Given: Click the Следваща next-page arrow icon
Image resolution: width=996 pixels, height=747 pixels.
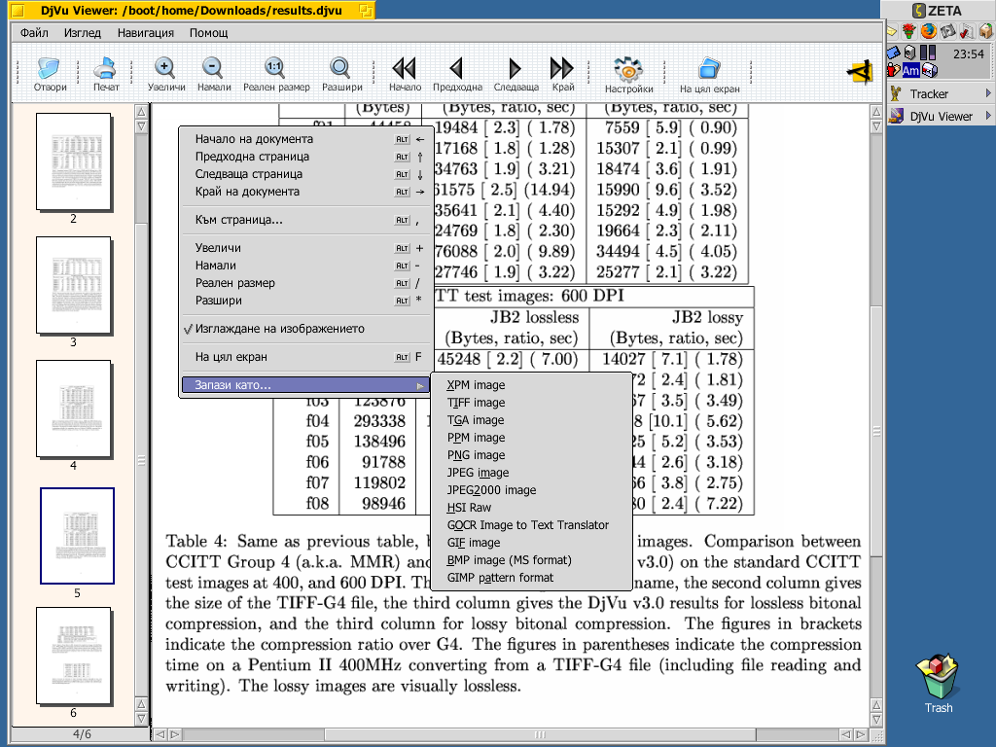Looking at the screenshot, I should click(515, 68).
